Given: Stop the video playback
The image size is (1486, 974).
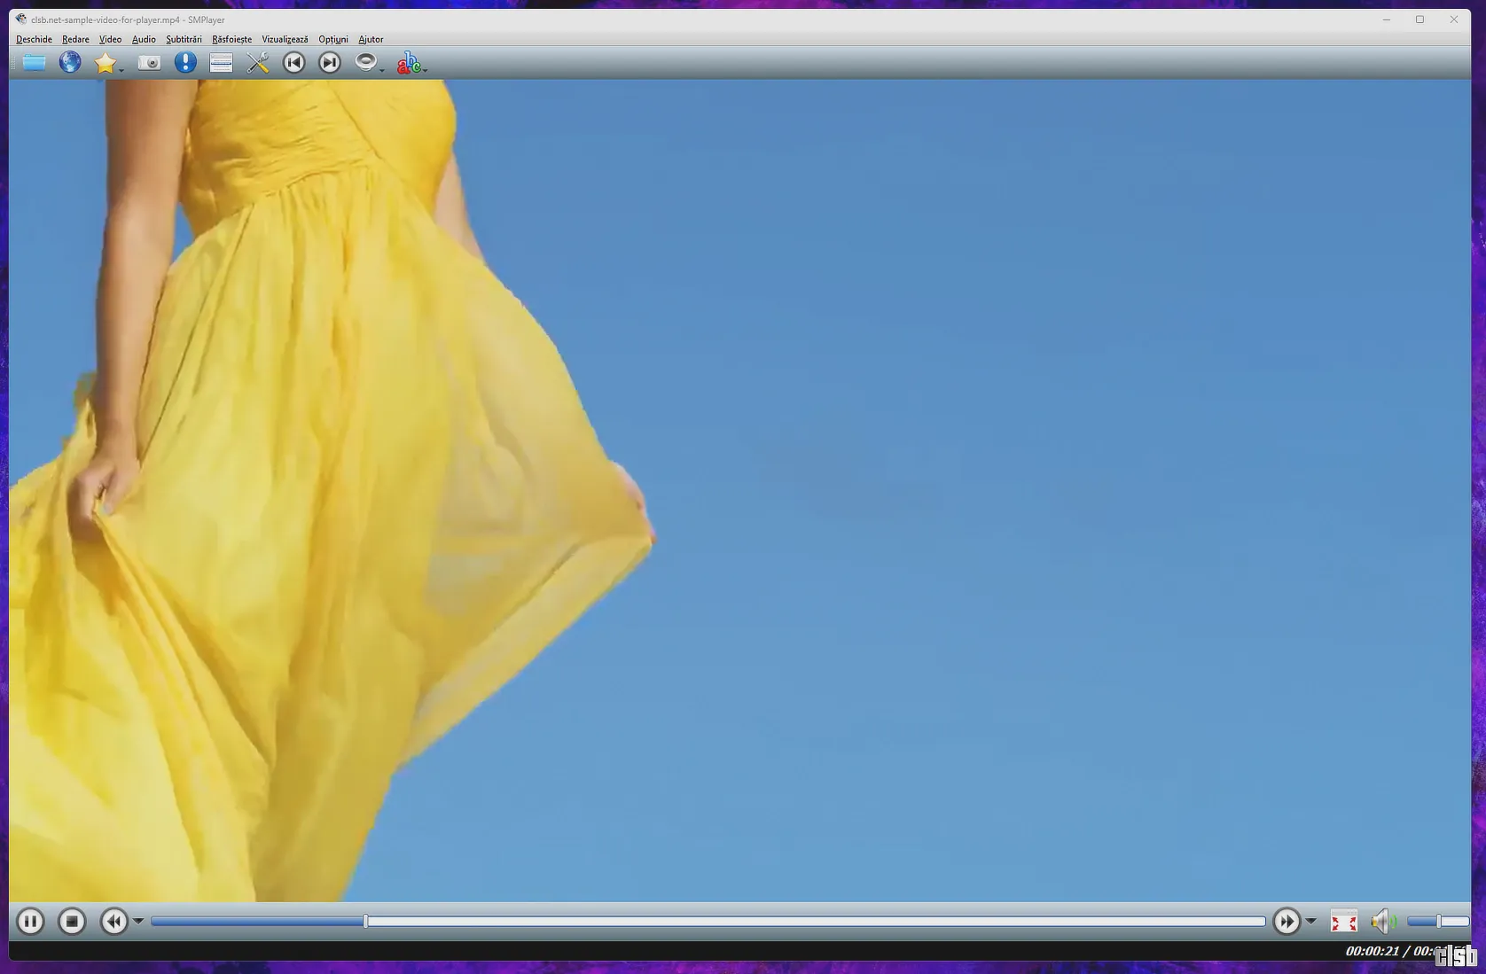Looking at the screenshot, I should [x=72, y=922].
